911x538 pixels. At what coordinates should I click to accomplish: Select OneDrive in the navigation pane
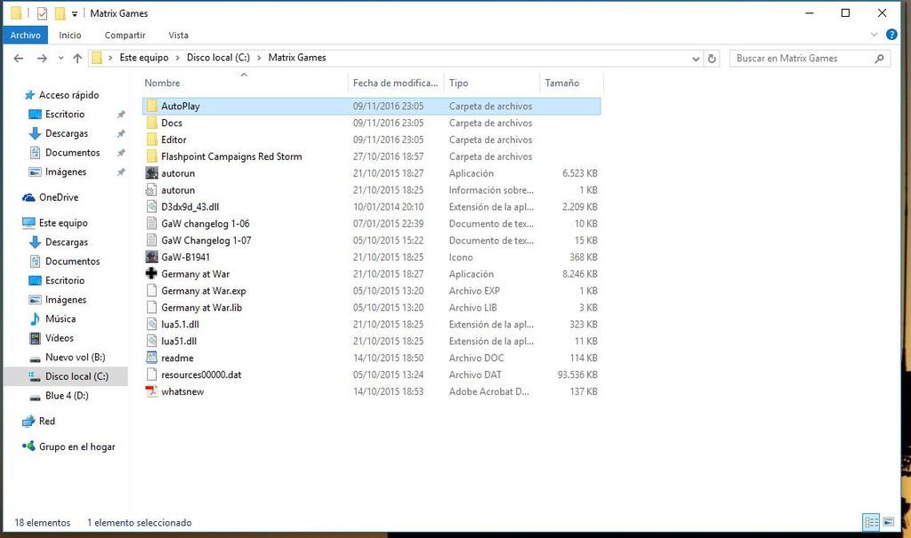[58, 197]
